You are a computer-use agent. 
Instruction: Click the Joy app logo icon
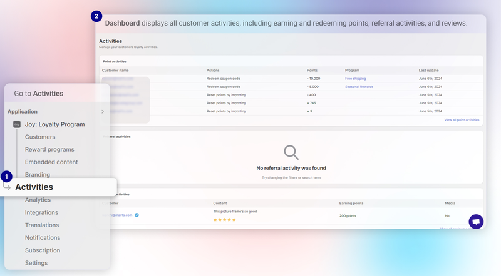point(17,124)
